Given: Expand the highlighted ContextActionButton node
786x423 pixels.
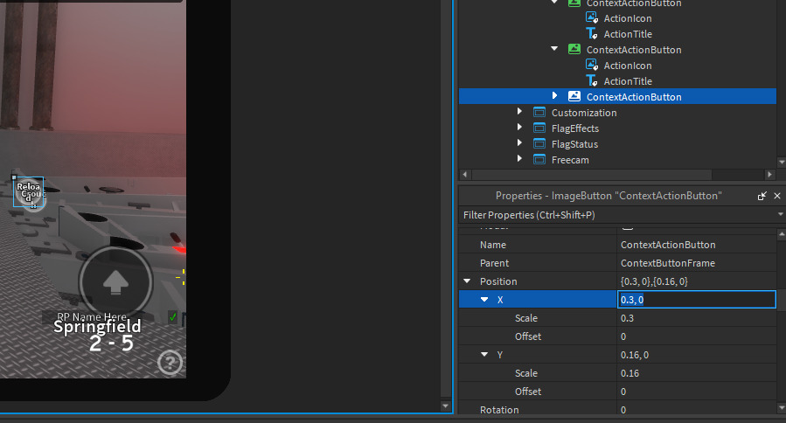Looking at the screenshot, I should pos(554,96).
